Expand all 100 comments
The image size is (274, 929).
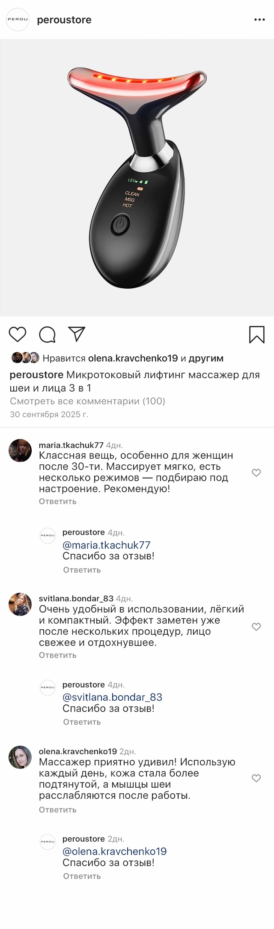(x=87, y=401)
